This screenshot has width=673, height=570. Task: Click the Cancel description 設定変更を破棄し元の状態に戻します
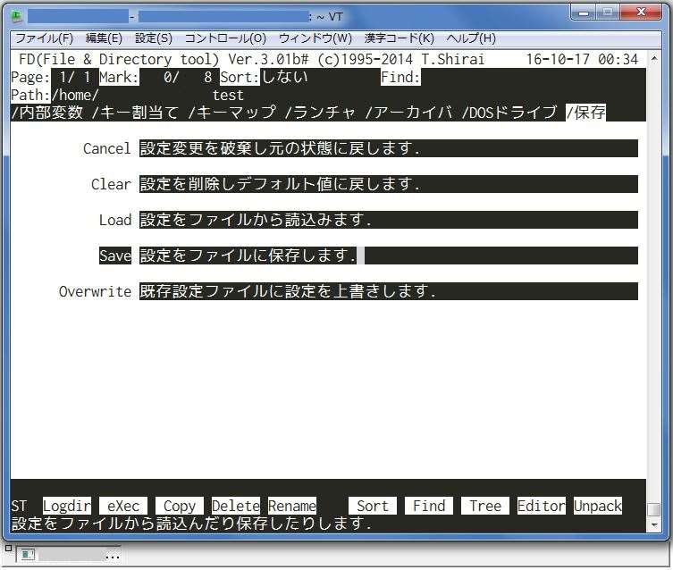(x=280, y=149)
